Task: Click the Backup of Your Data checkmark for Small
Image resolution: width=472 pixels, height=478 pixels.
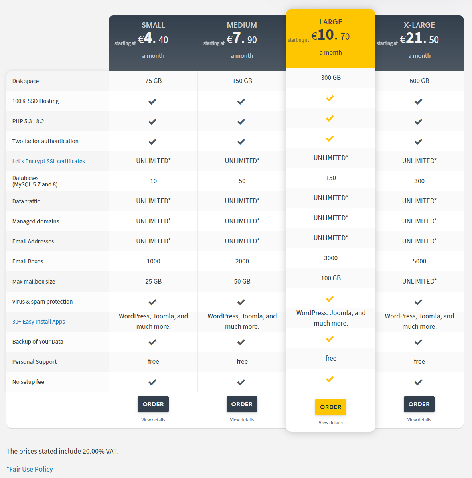Action: pos(152,342)
